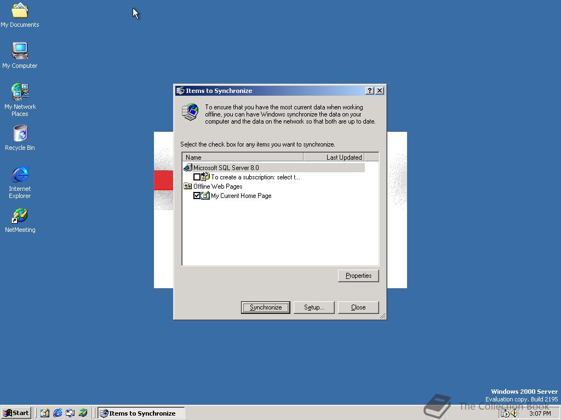Click the My Current Home Page icon
Image resolution: width=561 pixels, height=420 pixels.
[205, 195]
